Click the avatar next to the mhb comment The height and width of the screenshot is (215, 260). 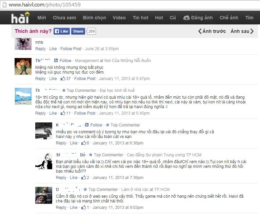click(23, 44)
